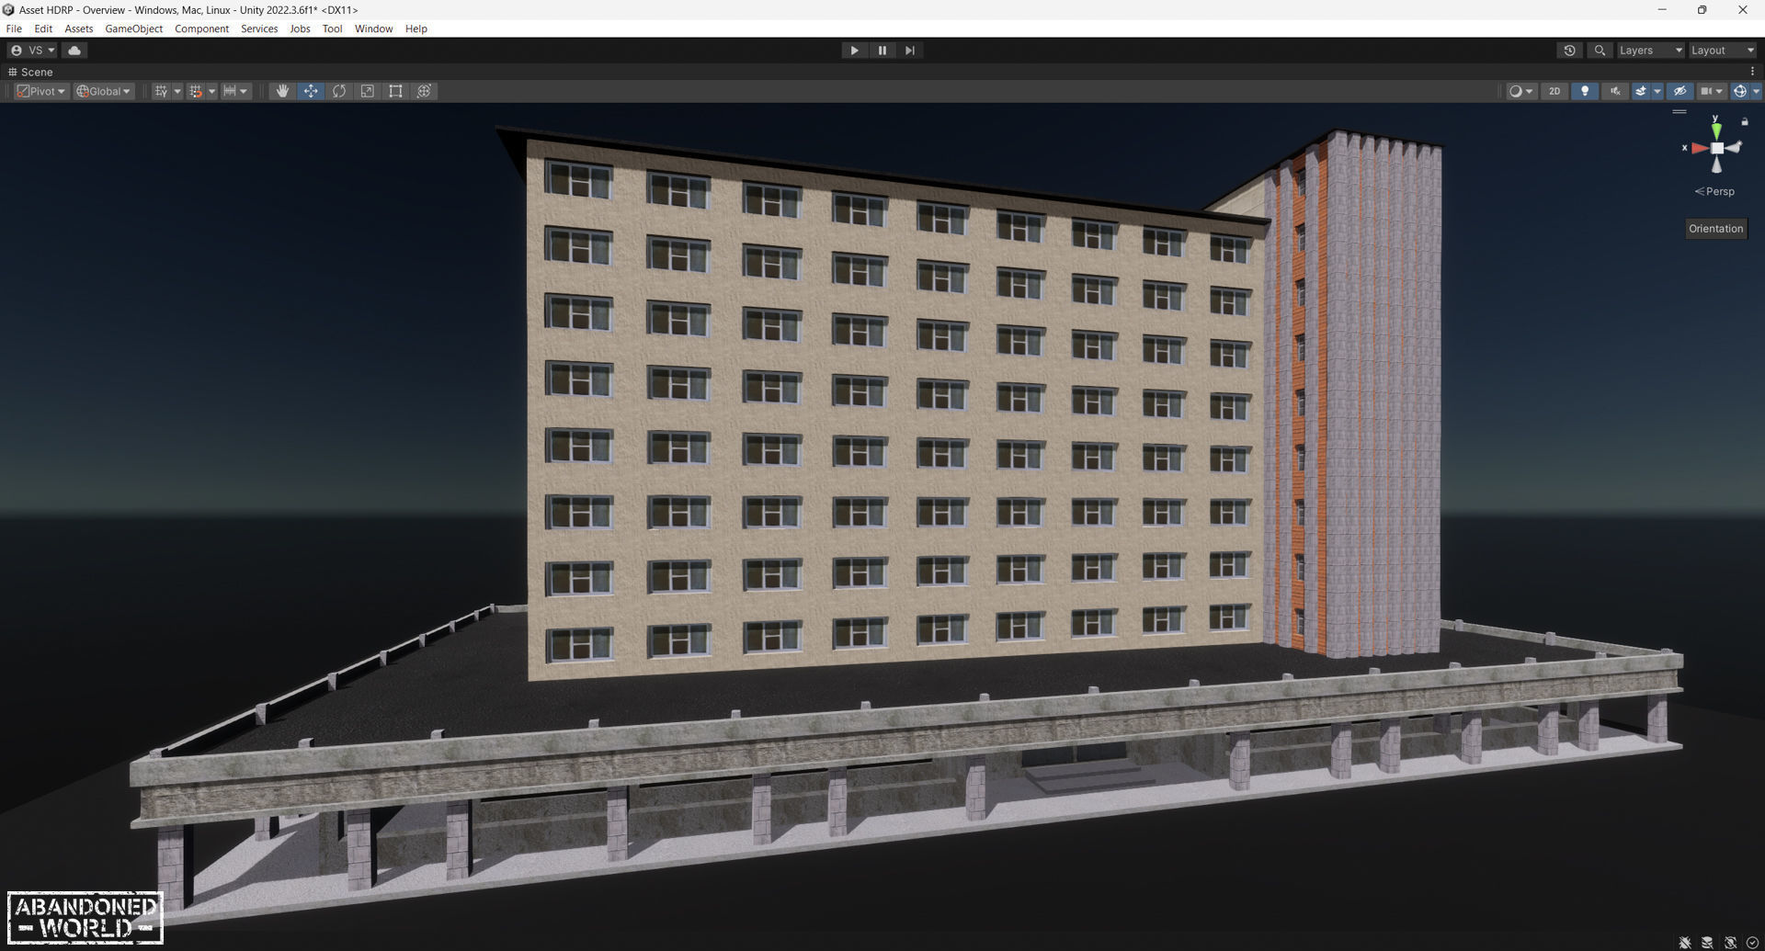Open the Undo History clock icon
The height and width of the screenshot is (951, 1765).
click(1569, 51)
